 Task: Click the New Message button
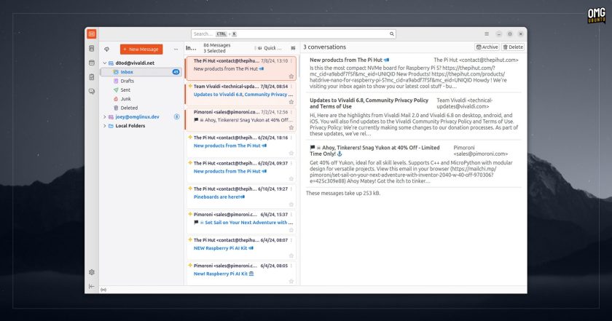point(141,49)
